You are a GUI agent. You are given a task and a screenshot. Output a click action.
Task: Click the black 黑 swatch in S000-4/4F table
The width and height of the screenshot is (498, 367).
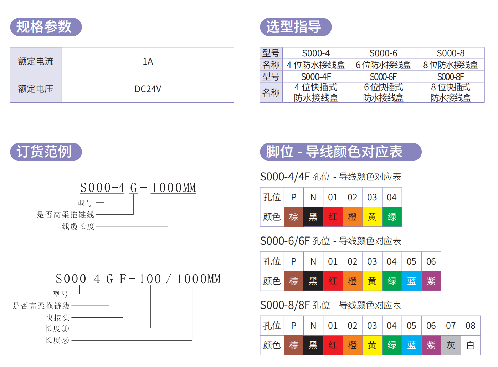click(313, 216)
